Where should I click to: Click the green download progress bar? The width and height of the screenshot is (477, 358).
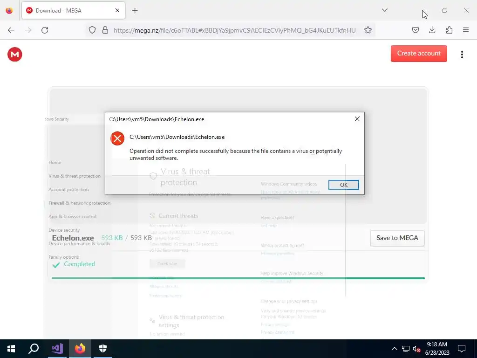pyautogui.click(x=238, y=278)
